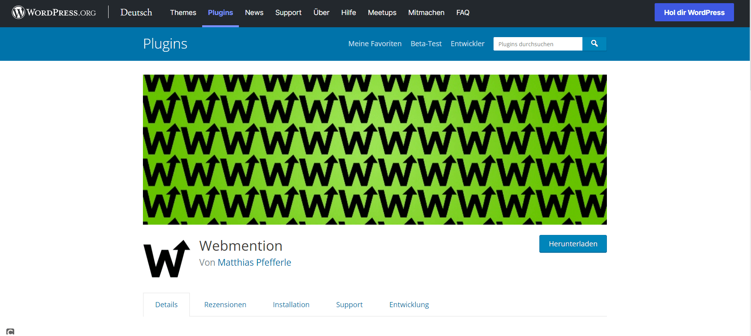Click the search magnifier button

(x=594, y=44)
